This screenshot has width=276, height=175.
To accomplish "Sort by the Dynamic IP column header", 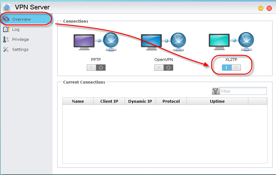I will [x=140, y=101].
